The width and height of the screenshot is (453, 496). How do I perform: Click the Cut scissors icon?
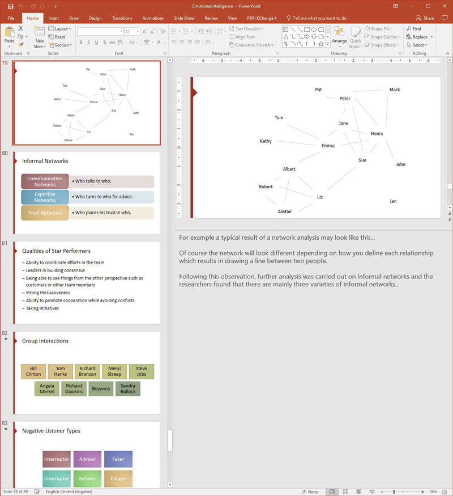coord(20,28)
